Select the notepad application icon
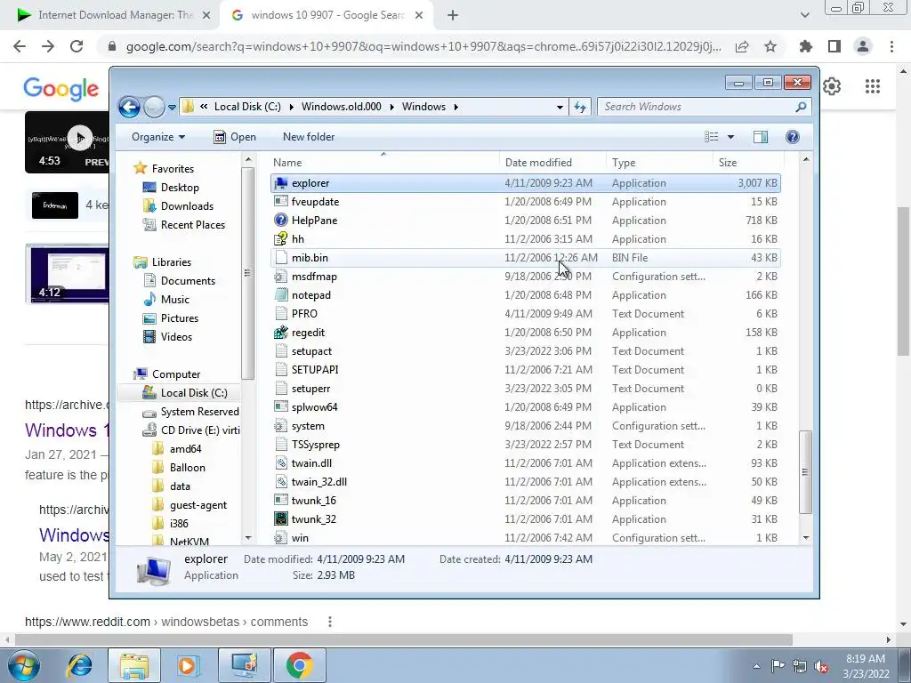 [x=281, y=295]
